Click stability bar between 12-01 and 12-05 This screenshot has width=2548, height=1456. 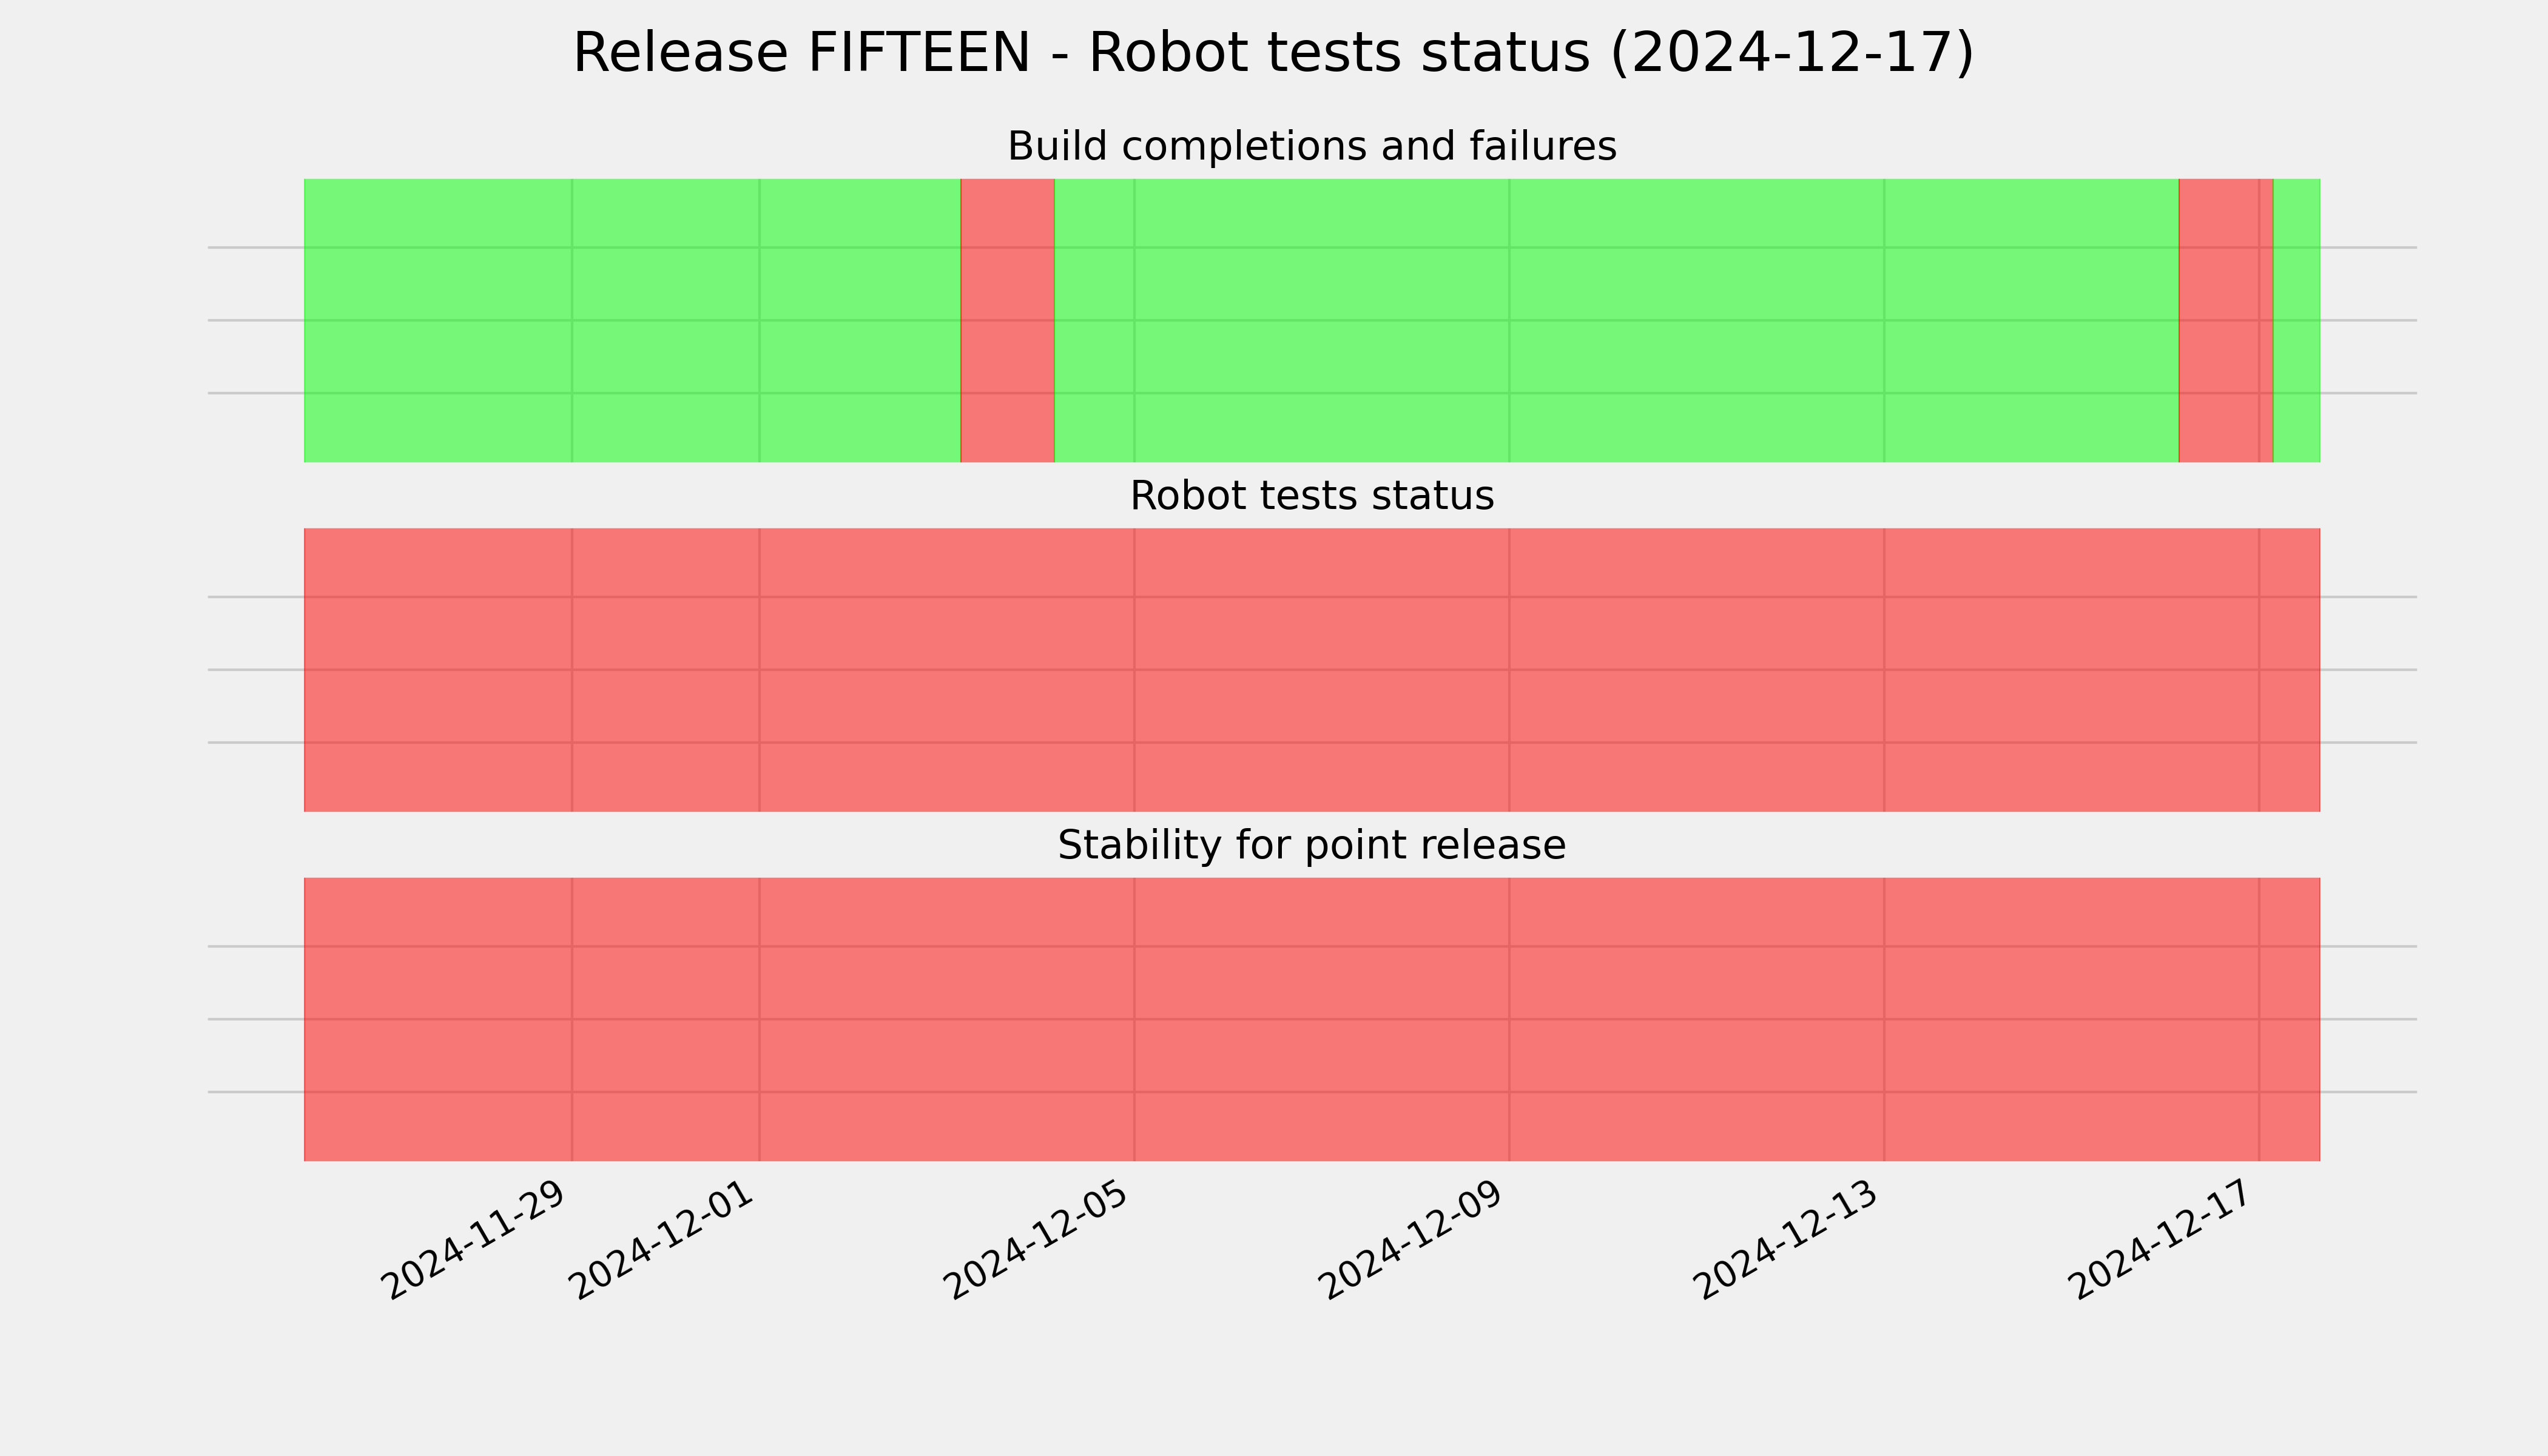[x=947, y=1019]
